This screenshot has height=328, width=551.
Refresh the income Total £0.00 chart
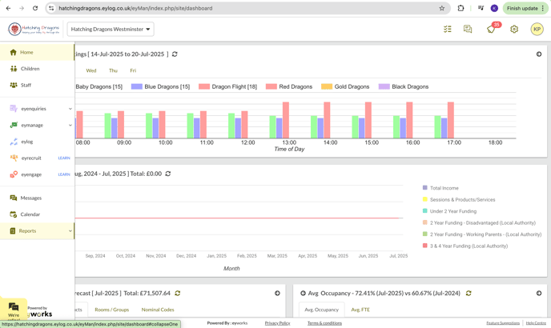tap(168, 174)
